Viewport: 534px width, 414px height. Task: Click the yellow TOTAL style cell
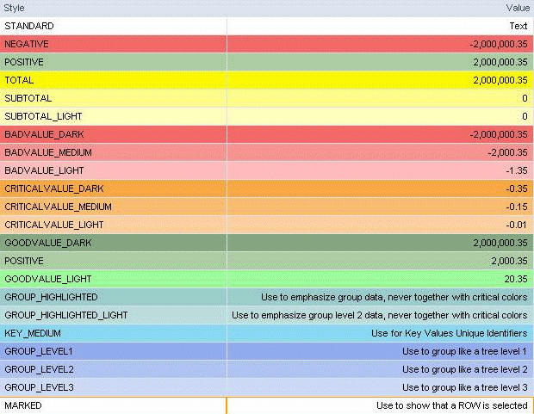click(x=20, y=80)
